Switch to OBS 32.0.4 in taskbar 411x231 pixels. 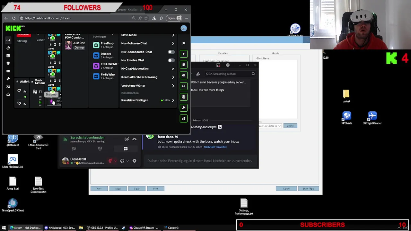click(x=102, y=228)
